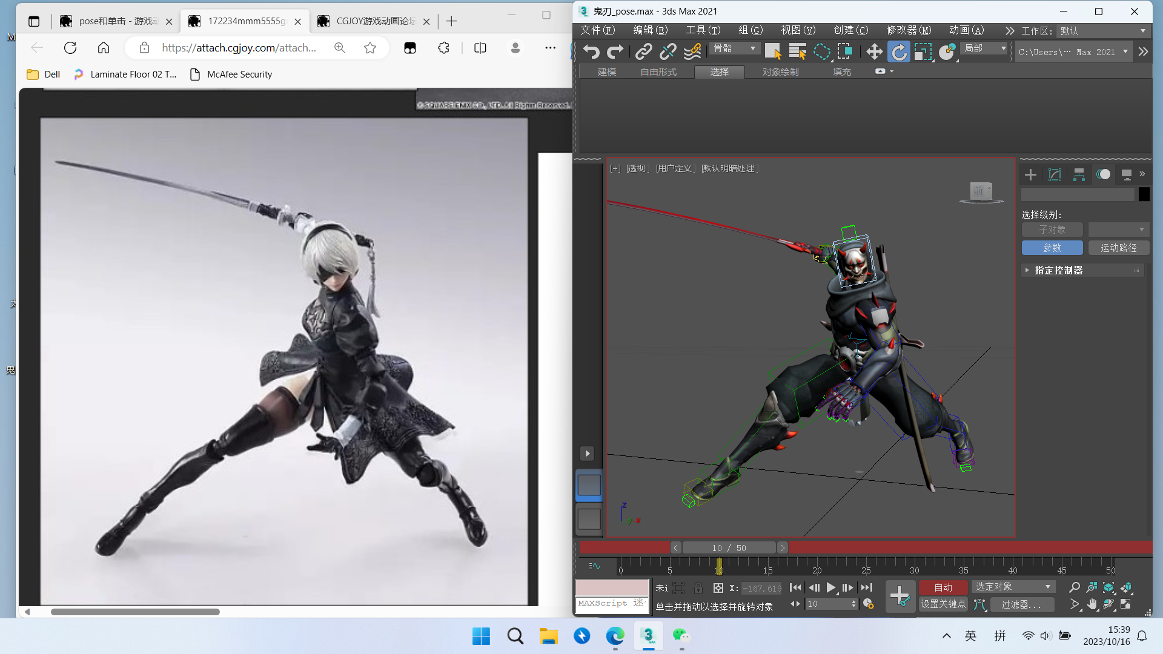This screenshot has width=1163, height=654.
Task: Click the Select and Rotate tool
Action: click(x=899, y=51)
